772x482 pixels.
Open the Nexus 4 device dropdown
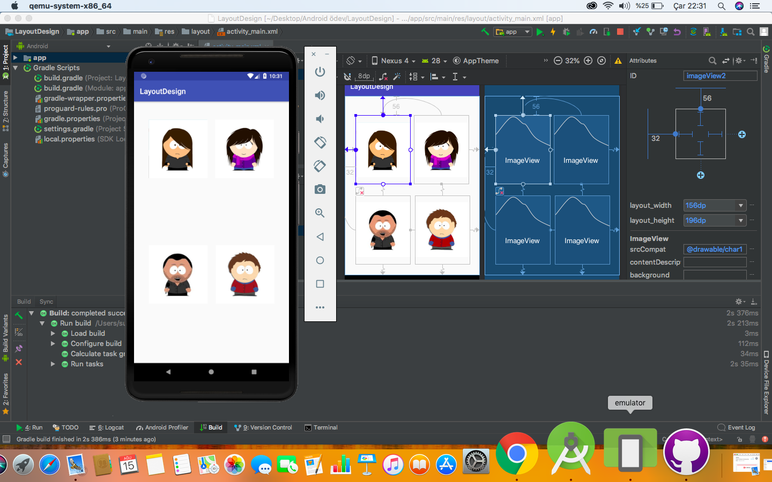click(x=394, y=61)
